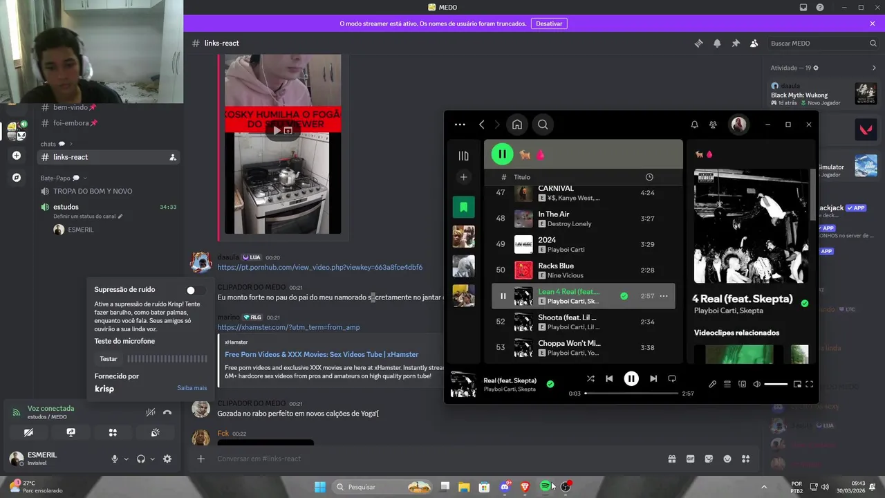Image resolution: width=885 pixels, height=498 pixels.
Task: Open more options for Lean 4 Real track
Action: 664,296
